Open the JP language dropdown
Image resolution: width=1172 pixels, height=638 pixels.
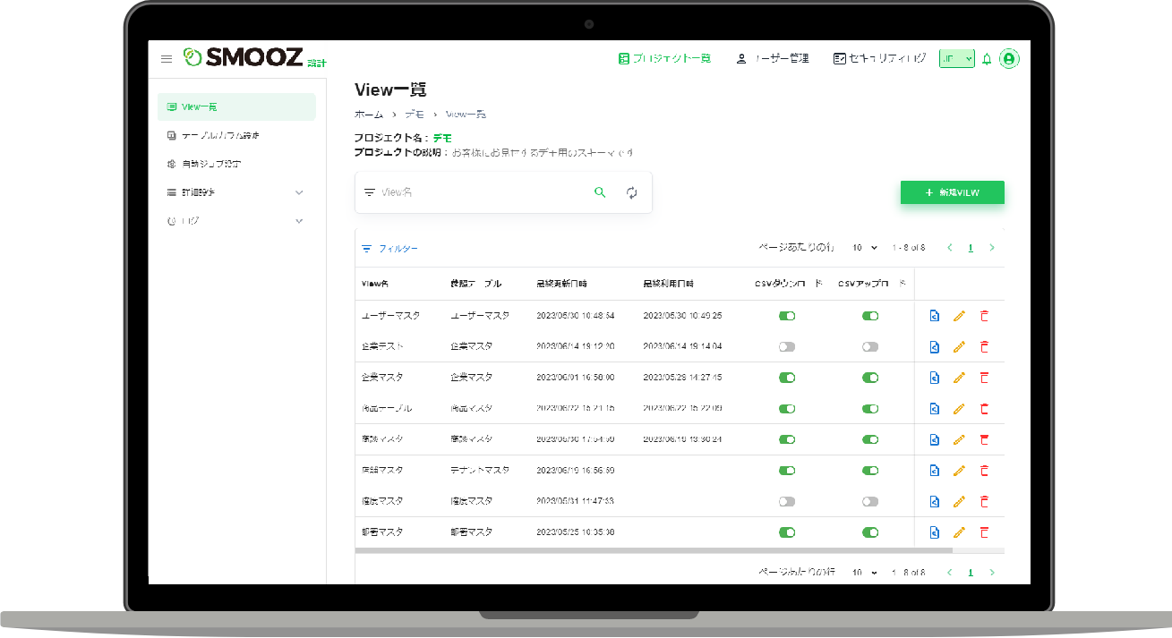pyautogui.click(x=956, y=58)
